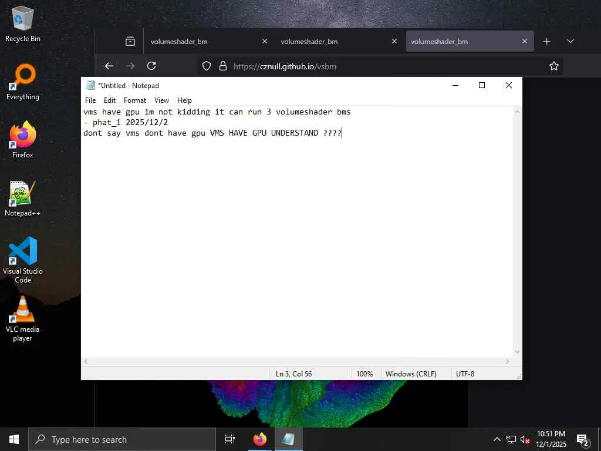
Task: Open the Notepad View menu
Action: coord(161,100)
